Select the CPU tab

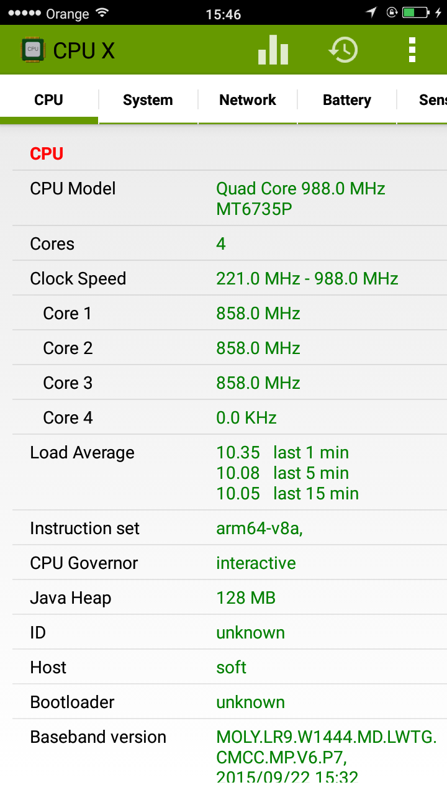[49, 100]
